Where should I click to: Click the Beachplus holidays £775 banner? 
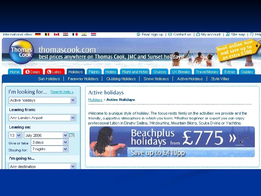(x=172, y=142)
